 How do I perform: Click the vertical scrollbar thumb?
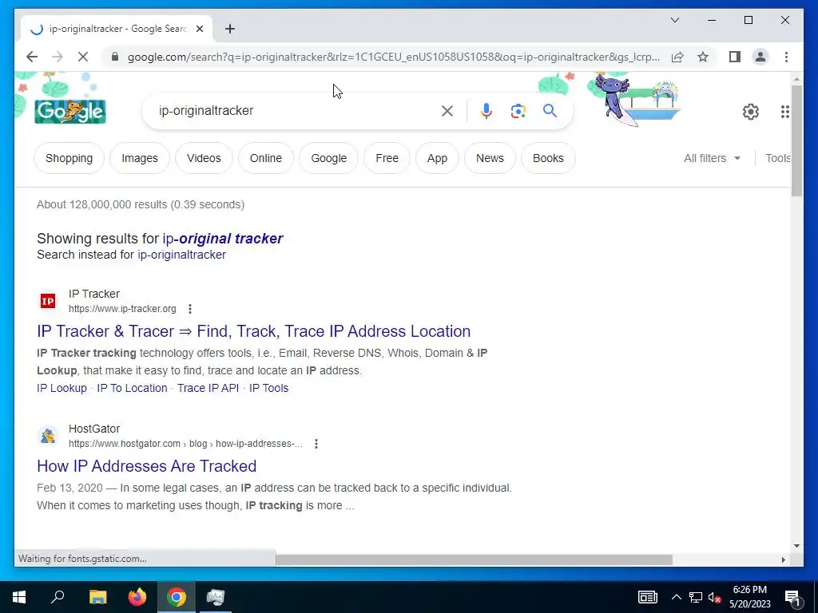(x=796, y=140)
